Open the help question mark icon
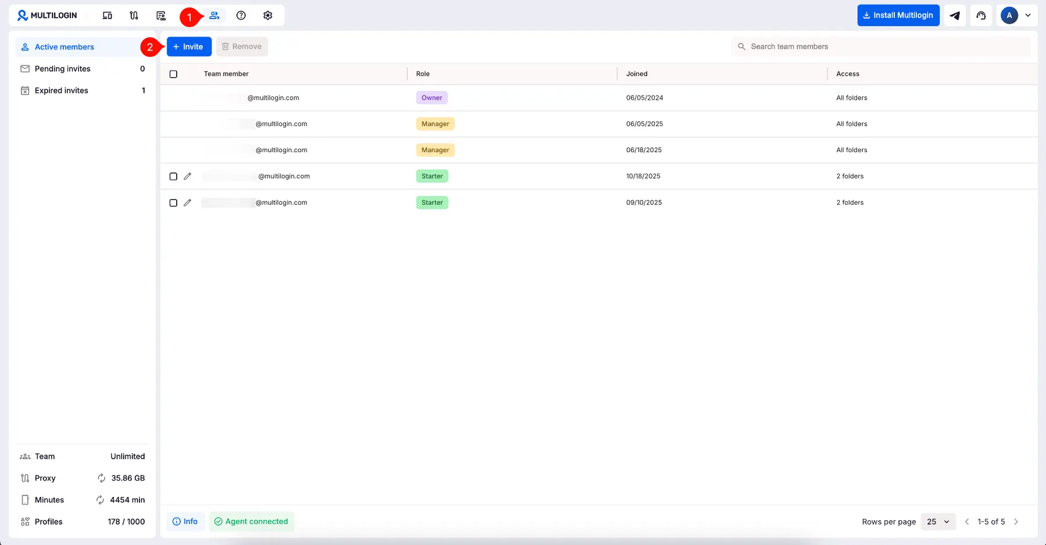Viewport: 1046px width, 545px height. 241,16
